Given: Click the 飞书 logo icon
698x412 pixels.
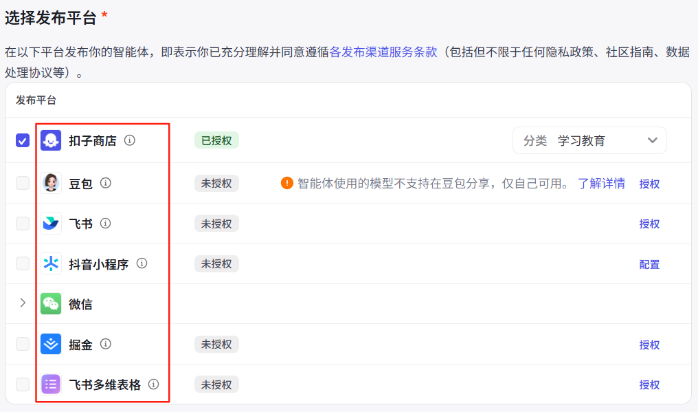Looking at the screenshot, I should 51,224.
